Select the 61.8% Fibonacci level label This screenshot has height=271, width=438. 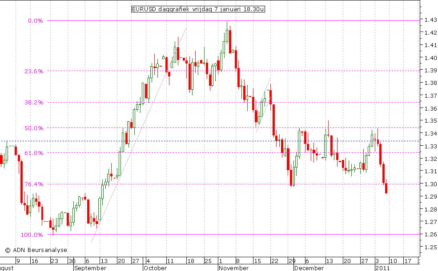[x=34, y=153]
